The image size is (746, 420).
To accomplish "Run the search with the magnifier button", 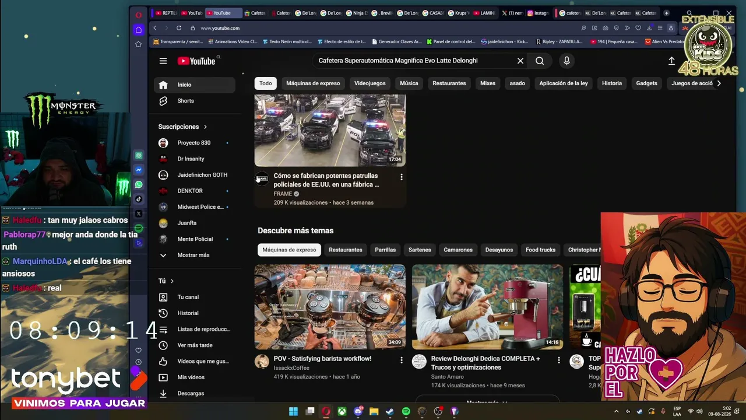I will tap(540, 61).
